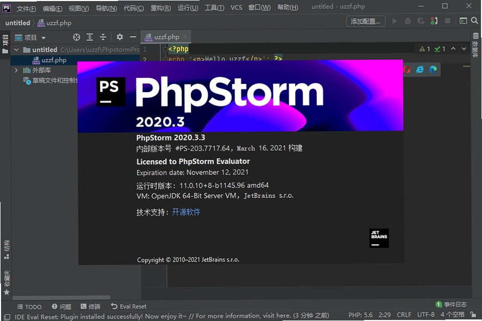Image resolution: width=482 pixels, height=321 pixels.
Task: Open the 帮助(H) menu
Action: (x=288, y=7)
